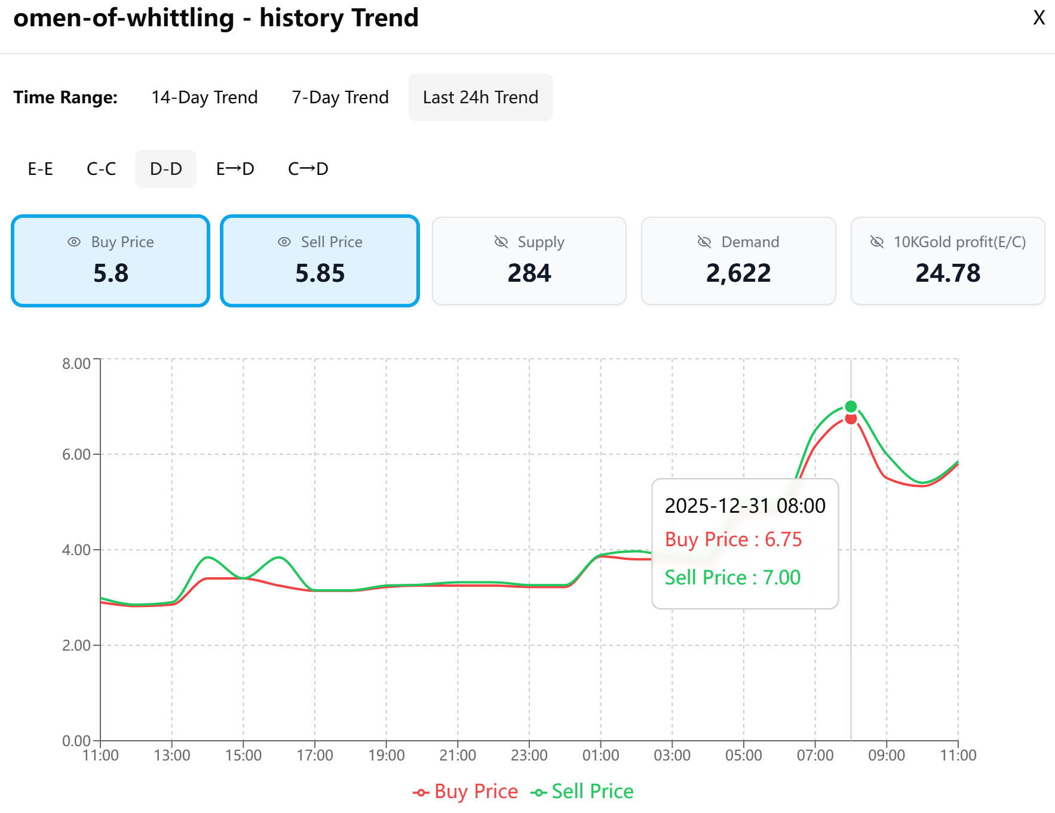Select the Last 24h Trend range

(x=480, y=97)
